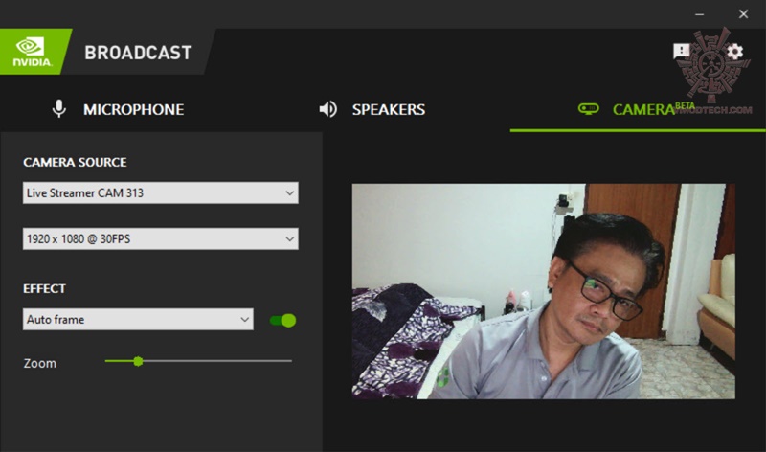The image size is (766, 452).
Task: Minimize the Broadcast window
Action: (700, 14)
